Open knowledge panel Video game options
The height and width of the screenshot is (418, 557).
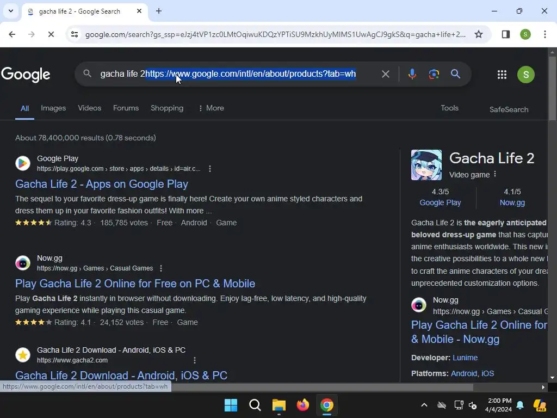(x=495, y=174)
